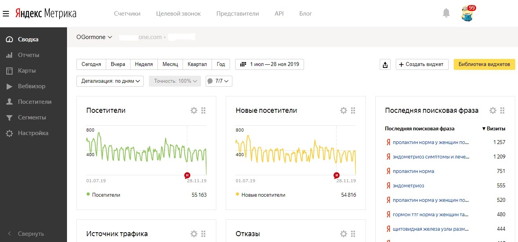
Task: Click the export share icon
Action: [x=385, y=65]
